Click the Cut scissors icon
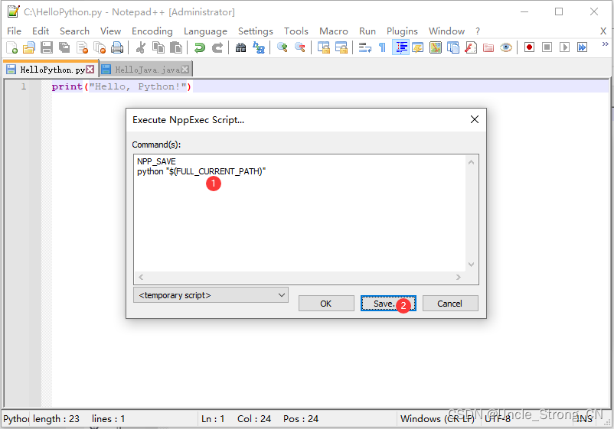Screen dimensions: 614x429 [x=141, y=47]
